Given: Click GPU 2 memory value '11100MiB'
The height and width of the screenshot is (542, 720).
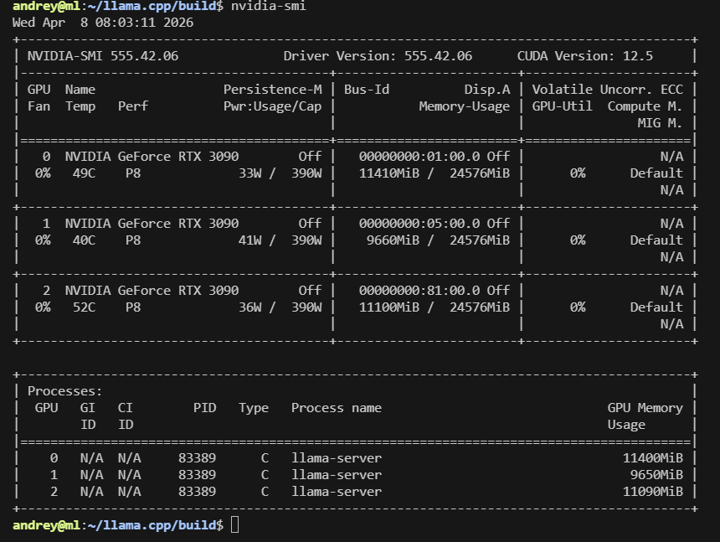Looking at the screenshot, I should [389, 307].
